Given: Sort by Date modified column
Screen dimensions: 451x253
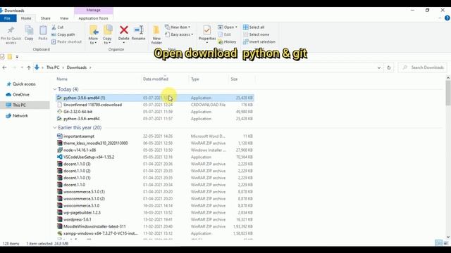Looking at the screenshot, I should click(x=156, y=79).
